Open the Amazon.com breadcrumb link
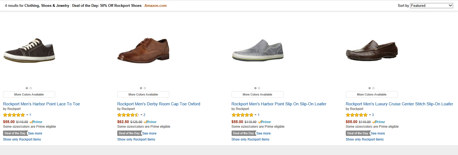Viewport: 458px width, 155px height. click(x=155, y=5)
